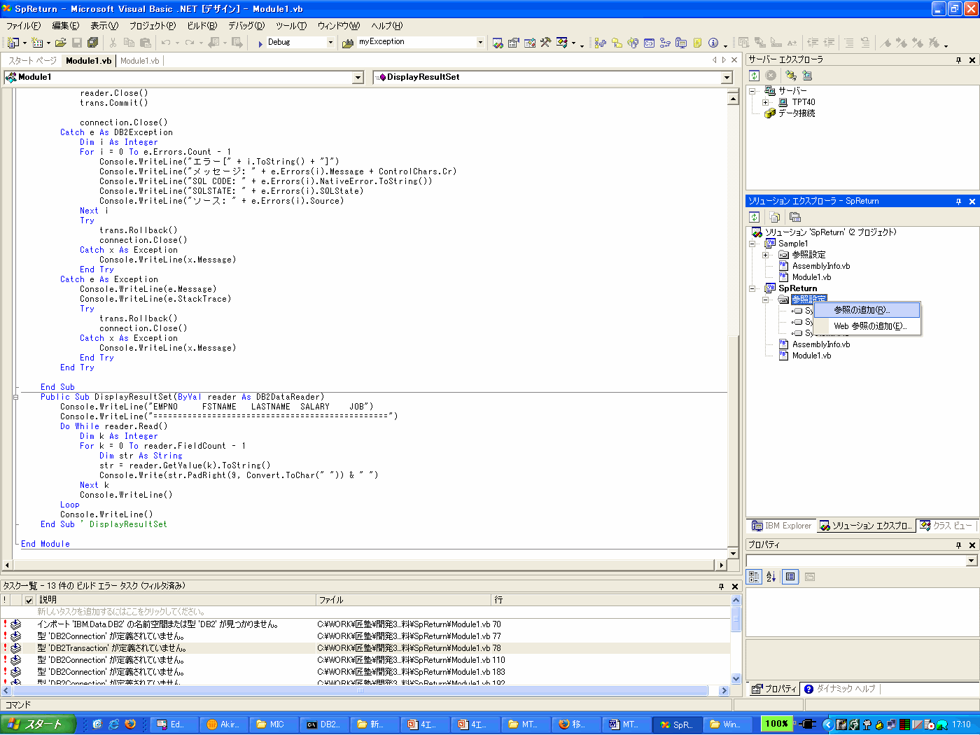Click the help info circle toolbar icon
This screenshot has width=980, height=735.
coord(713,43)
